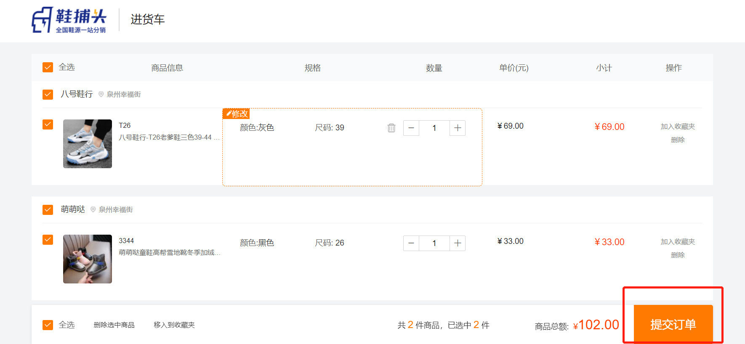
Task: Increase quantity of item 3344
Action: click(458, 243)
